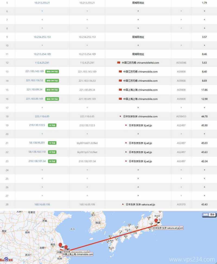Click the Japan flag in hop 18 row
Image resolution: width=217 pixels, height=264 pixels.
coord(120,116)
